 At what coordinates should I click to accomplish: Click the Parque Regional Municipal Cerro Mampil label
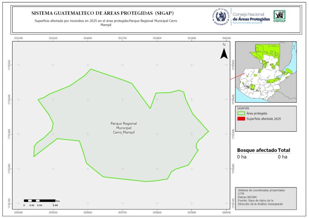coord(124,128)
